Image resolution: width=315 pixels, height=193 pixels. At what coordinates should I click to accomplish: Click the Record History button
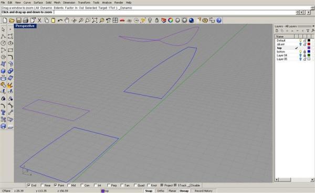[203, 191]
